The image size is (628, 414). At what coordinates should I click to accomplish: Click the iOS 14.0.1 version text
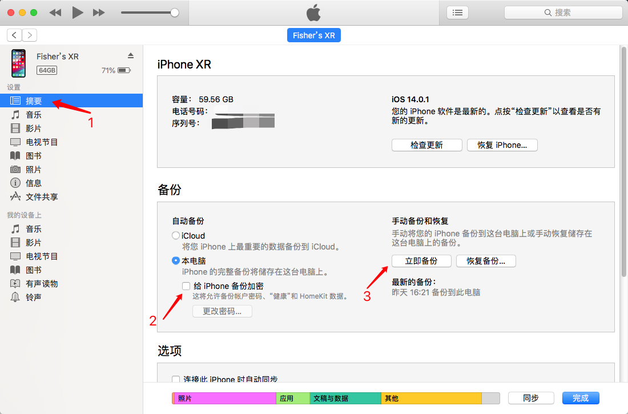click(x=410, y=99)
